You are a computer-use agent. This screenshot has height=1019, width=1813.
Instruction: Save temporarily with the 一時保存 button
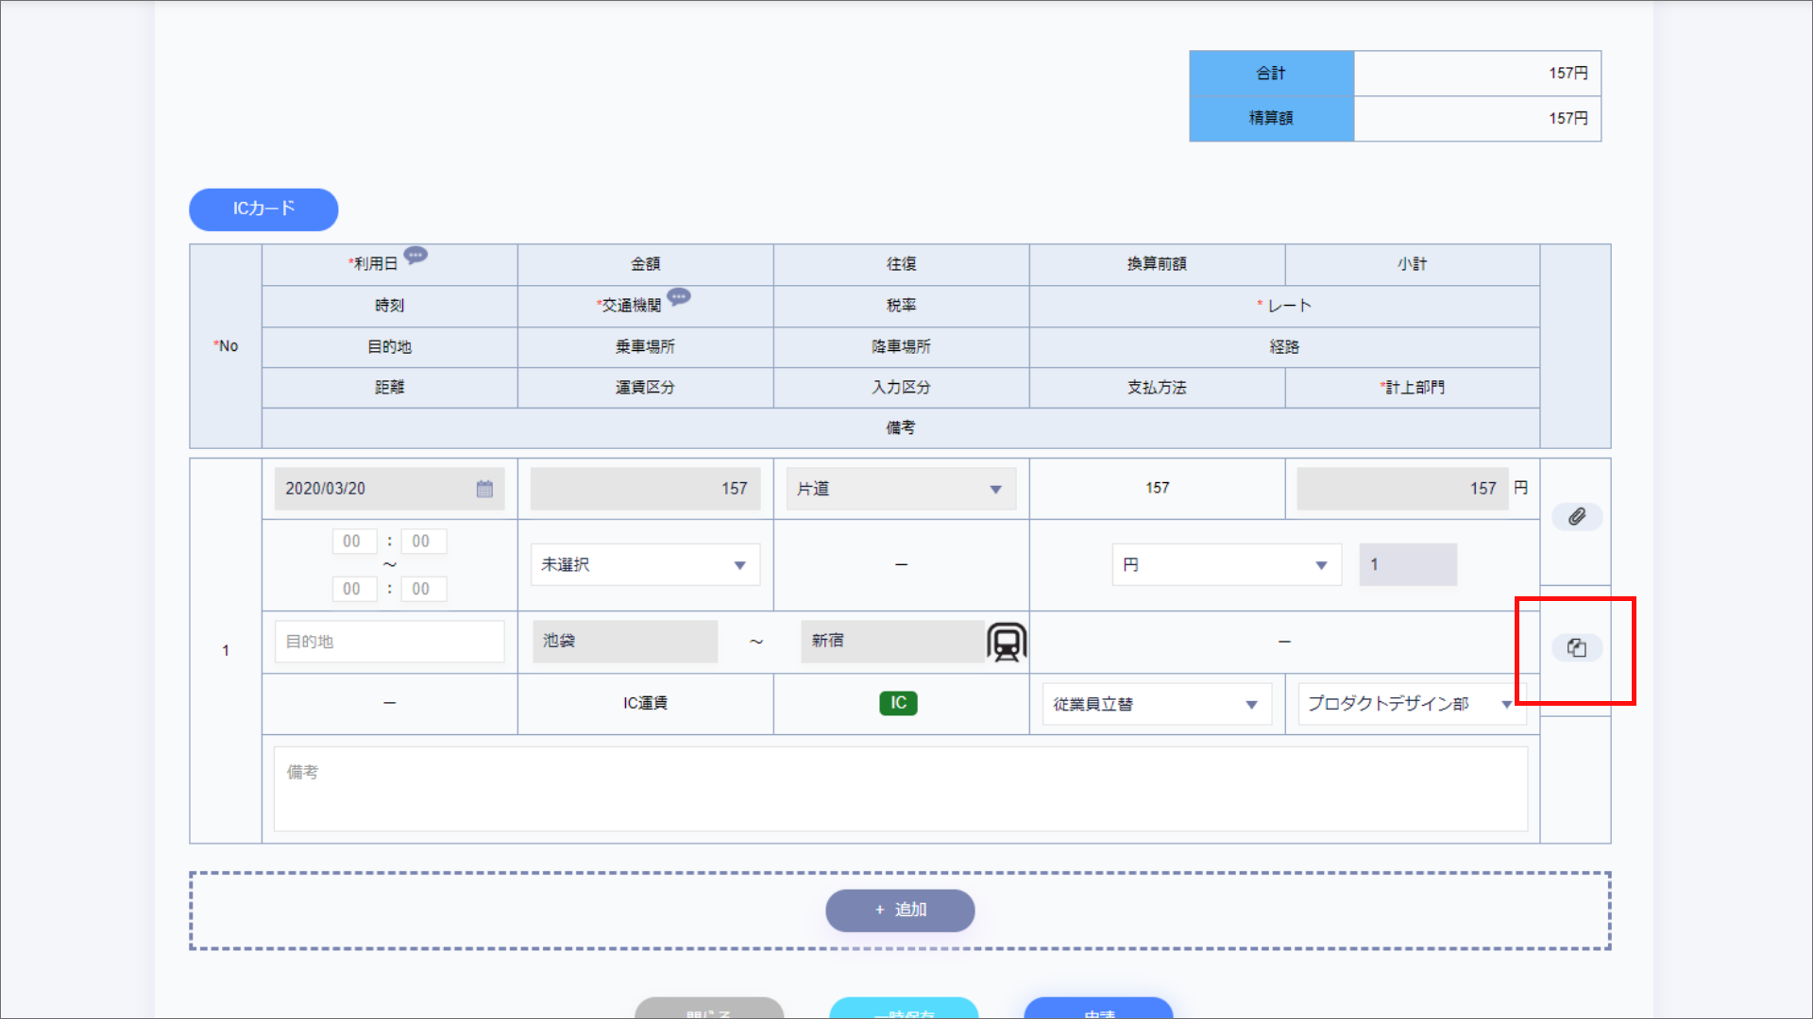(903, 1012)
